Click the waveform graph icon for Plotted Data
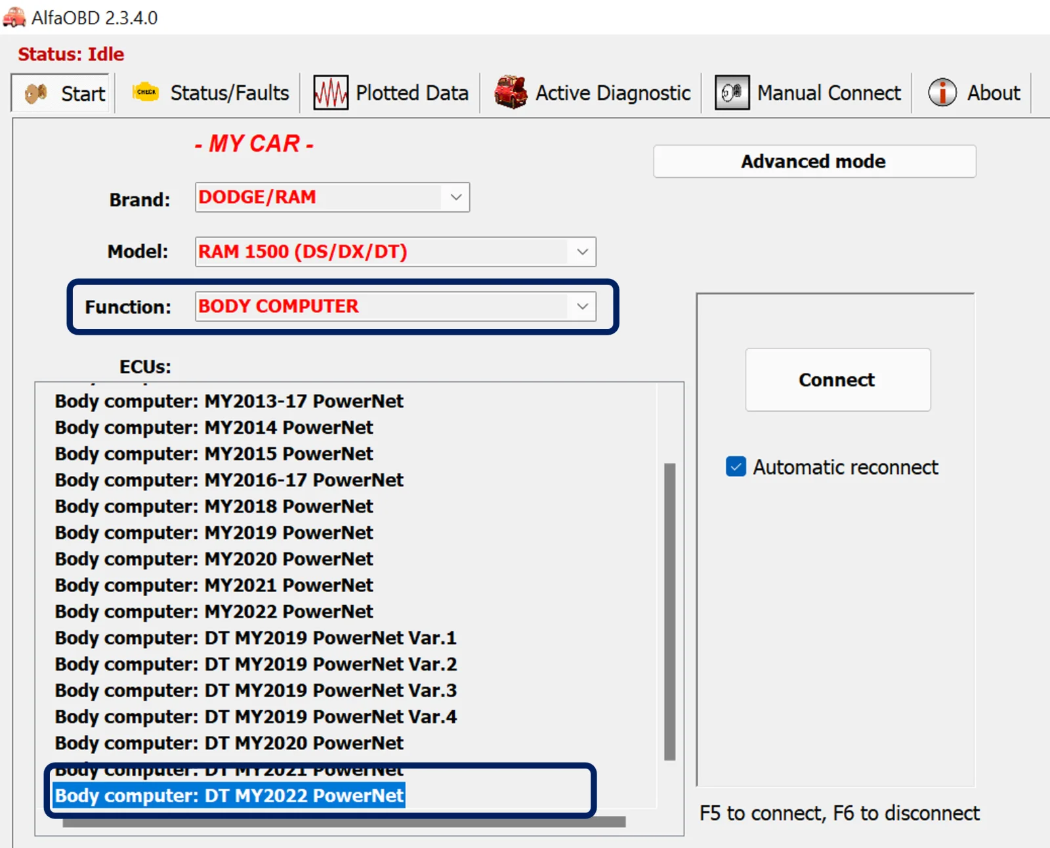Viewport: 1050px width, 848px height. 331,93
